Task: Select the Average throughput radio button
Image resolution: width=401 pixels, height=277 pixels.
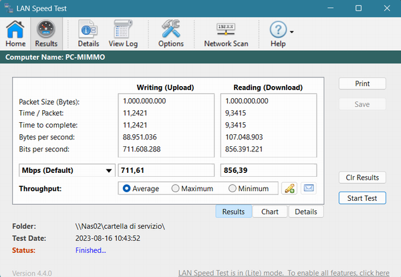Action: point(126,188)
